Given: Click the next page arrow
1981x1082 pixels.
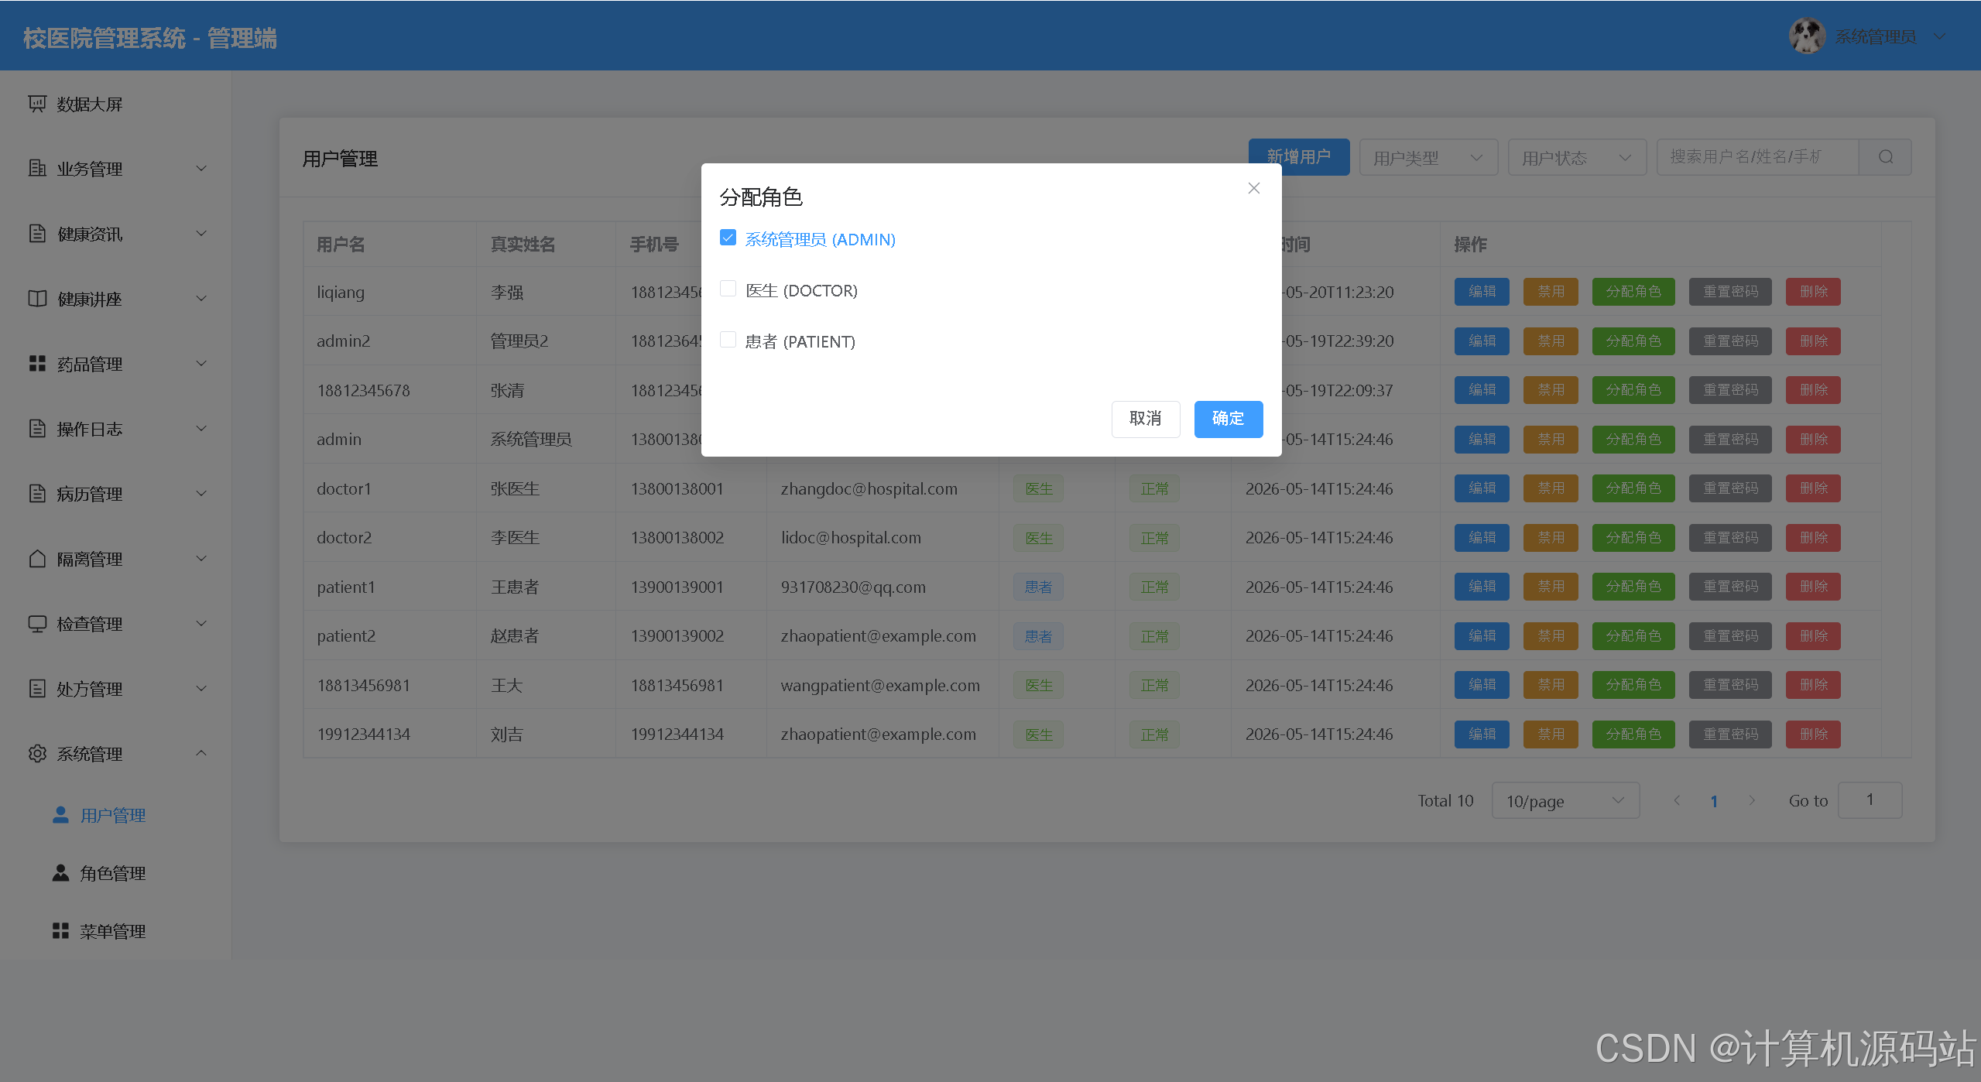Looking at the screenshot, I should point(1752,800).
